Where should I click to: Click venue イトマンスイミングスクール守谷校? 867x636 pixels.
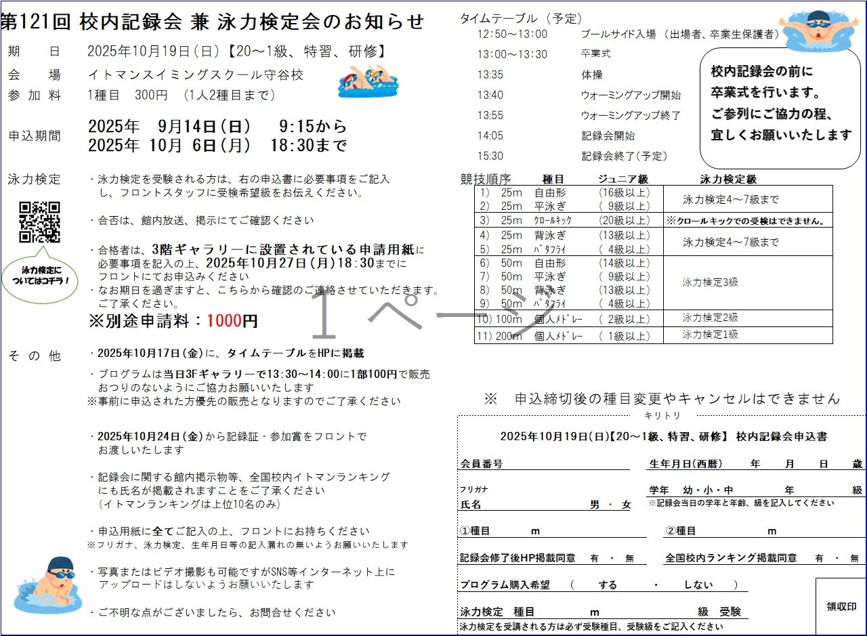point(196,75)
